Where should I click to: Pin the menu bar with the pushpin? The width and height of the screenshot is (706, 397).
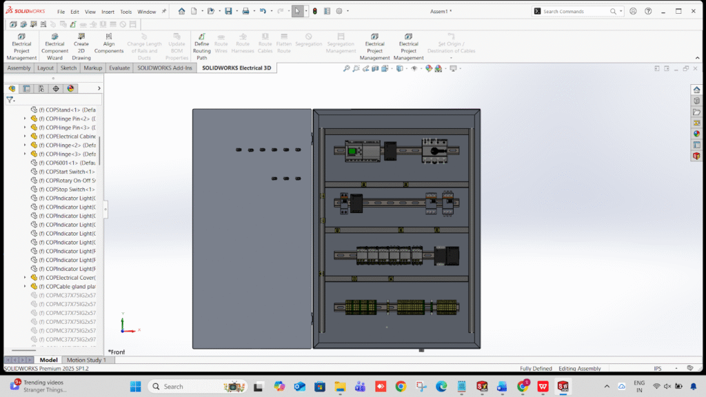tap(164, 11)
